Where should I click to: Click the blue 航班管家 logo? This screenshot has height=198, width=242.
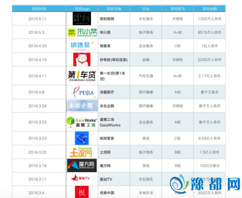coord(82,138)
